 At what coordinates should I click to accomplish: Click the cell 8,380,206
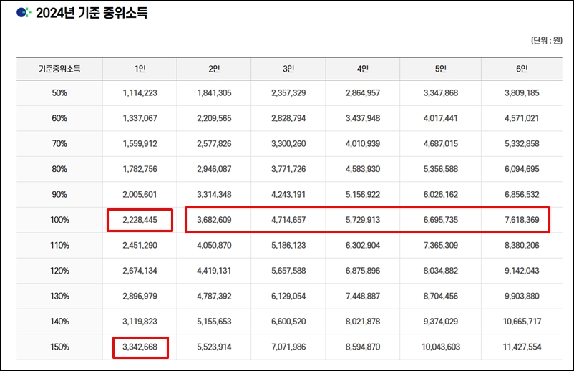522,246
